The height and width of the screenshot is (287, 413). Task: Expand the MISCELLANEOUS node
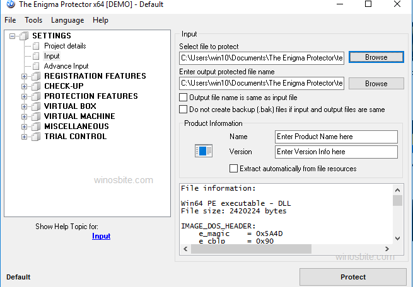(24, 127)
